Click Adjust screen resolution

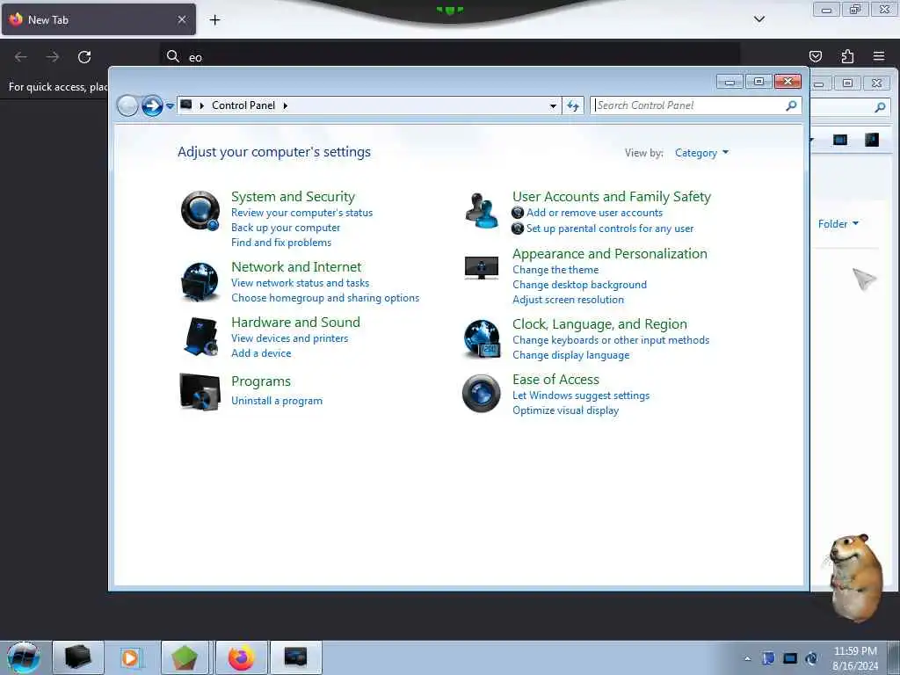pyautogui.click(x=568, y=300)
